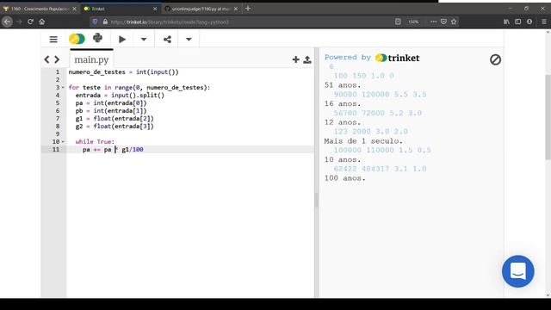Switch to the 1160 Crescimento Populacional tab
This screenshot has width=551, height=310.
tap(40, 9)
